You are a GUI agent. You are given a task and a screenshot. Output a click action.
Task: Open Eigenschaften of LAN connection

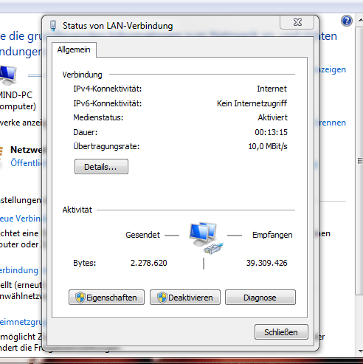pos(106,298)
